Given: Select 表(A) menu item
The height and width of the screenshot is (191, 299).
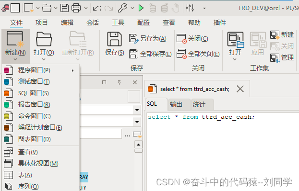Looking at the screenshot, I should tap(40, 175).
